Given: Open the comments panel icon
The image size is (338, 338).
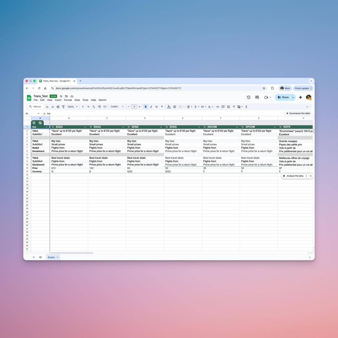Looking at the screenshot, I should 257,97.
